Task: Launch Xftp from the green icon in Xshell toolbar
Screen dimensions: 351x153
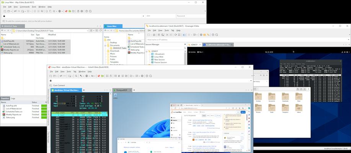Action: (102, 76)
